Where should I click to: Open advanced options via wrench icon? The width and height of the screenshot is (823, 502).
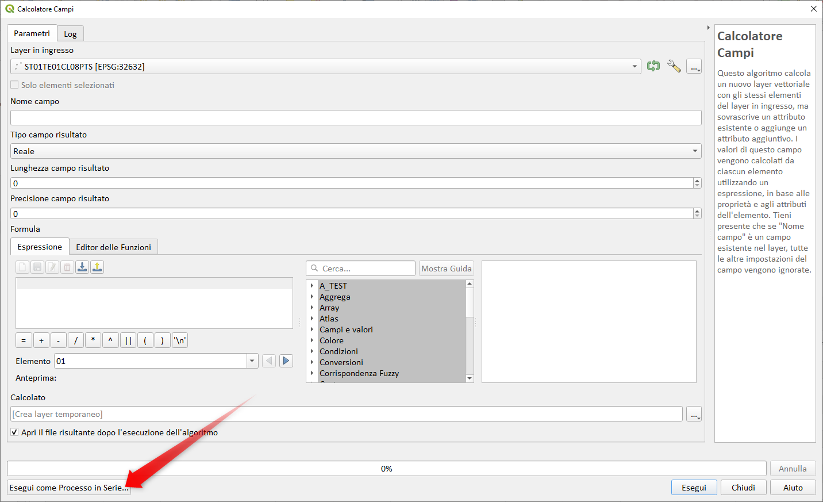pyautogui.click(x=674, y=66)
